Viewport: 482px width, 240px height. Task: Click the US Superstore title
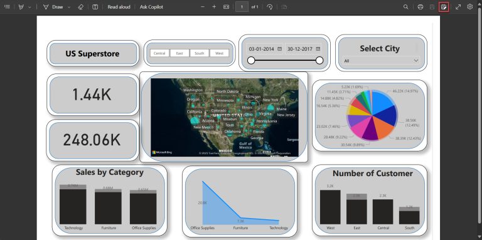click(92, 54)
